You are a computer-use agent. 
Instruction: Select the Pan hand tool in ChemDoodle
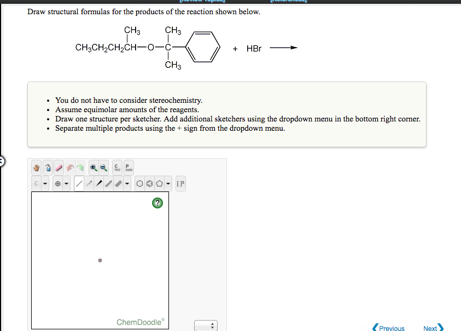point(36,168)
